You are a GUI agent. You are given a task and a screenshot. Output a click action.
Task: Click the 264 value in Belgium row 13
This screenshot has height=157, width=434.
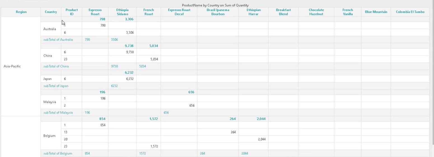(233, 132)
